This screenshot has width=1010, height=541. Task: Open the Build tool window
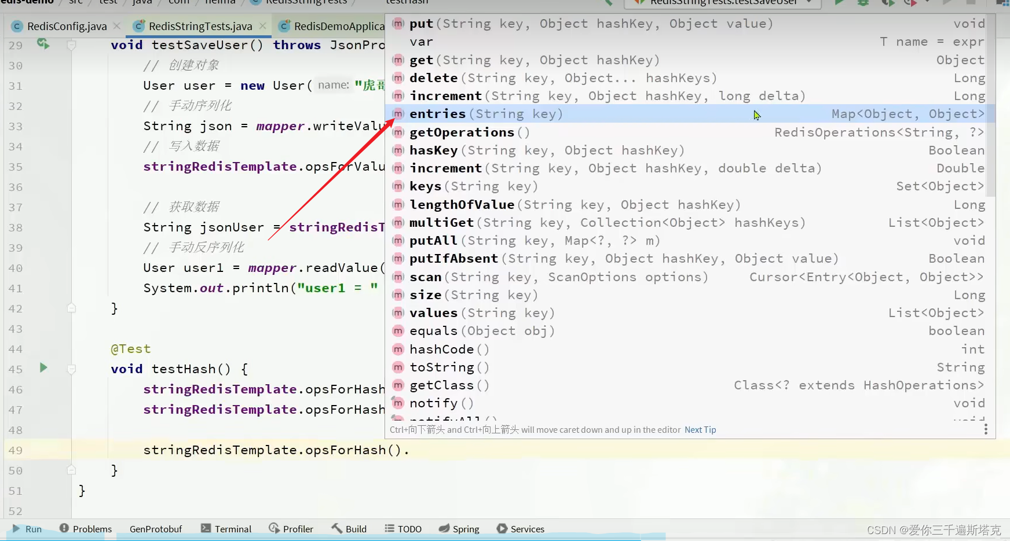[355, 528]
